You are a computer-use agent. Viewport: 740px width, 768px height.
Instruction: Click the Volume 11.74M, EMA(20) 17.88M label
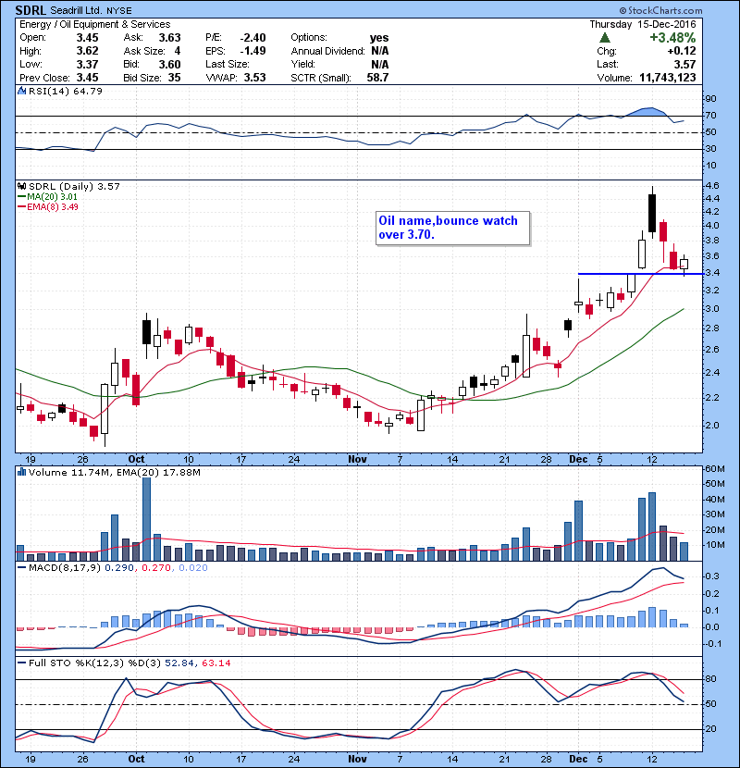click(x=114, y=473)
